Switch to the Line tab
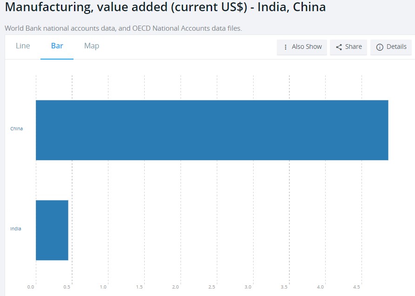The image size is (415, 296). pos(23,46)
